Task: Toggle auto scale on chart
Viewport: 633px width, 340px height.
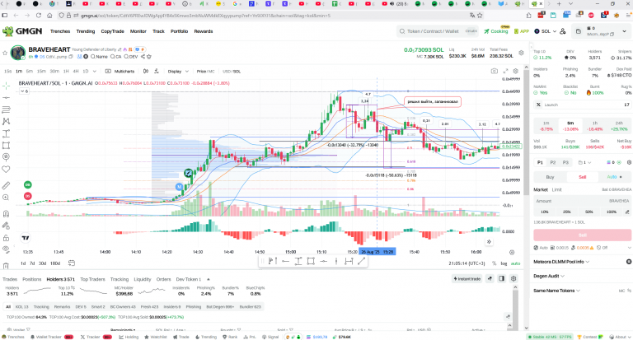Action: [x=515, y=263]
